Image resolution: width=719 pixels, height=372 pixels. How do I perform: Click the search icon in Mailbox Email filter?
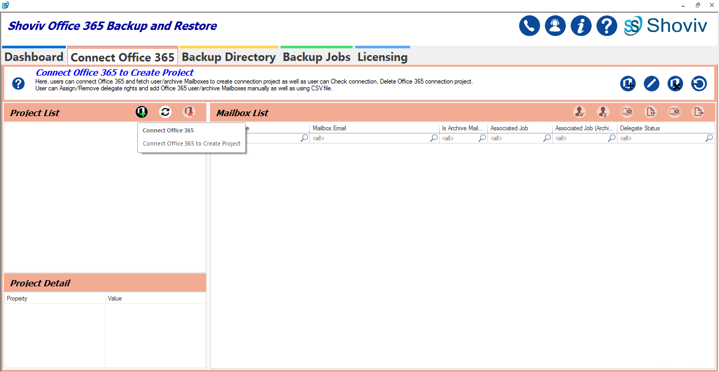434,138
